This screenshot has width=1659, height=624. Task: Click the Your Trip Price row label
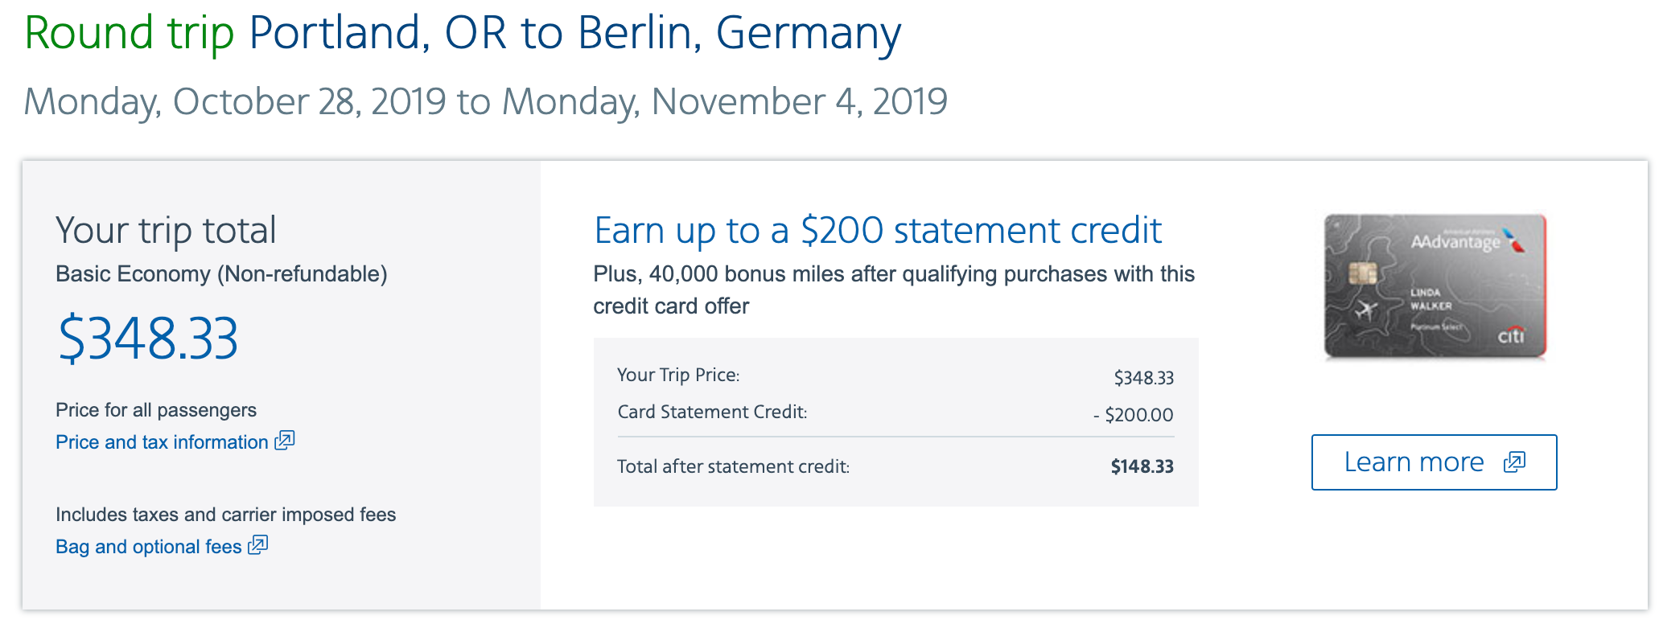tap(677, 375)
